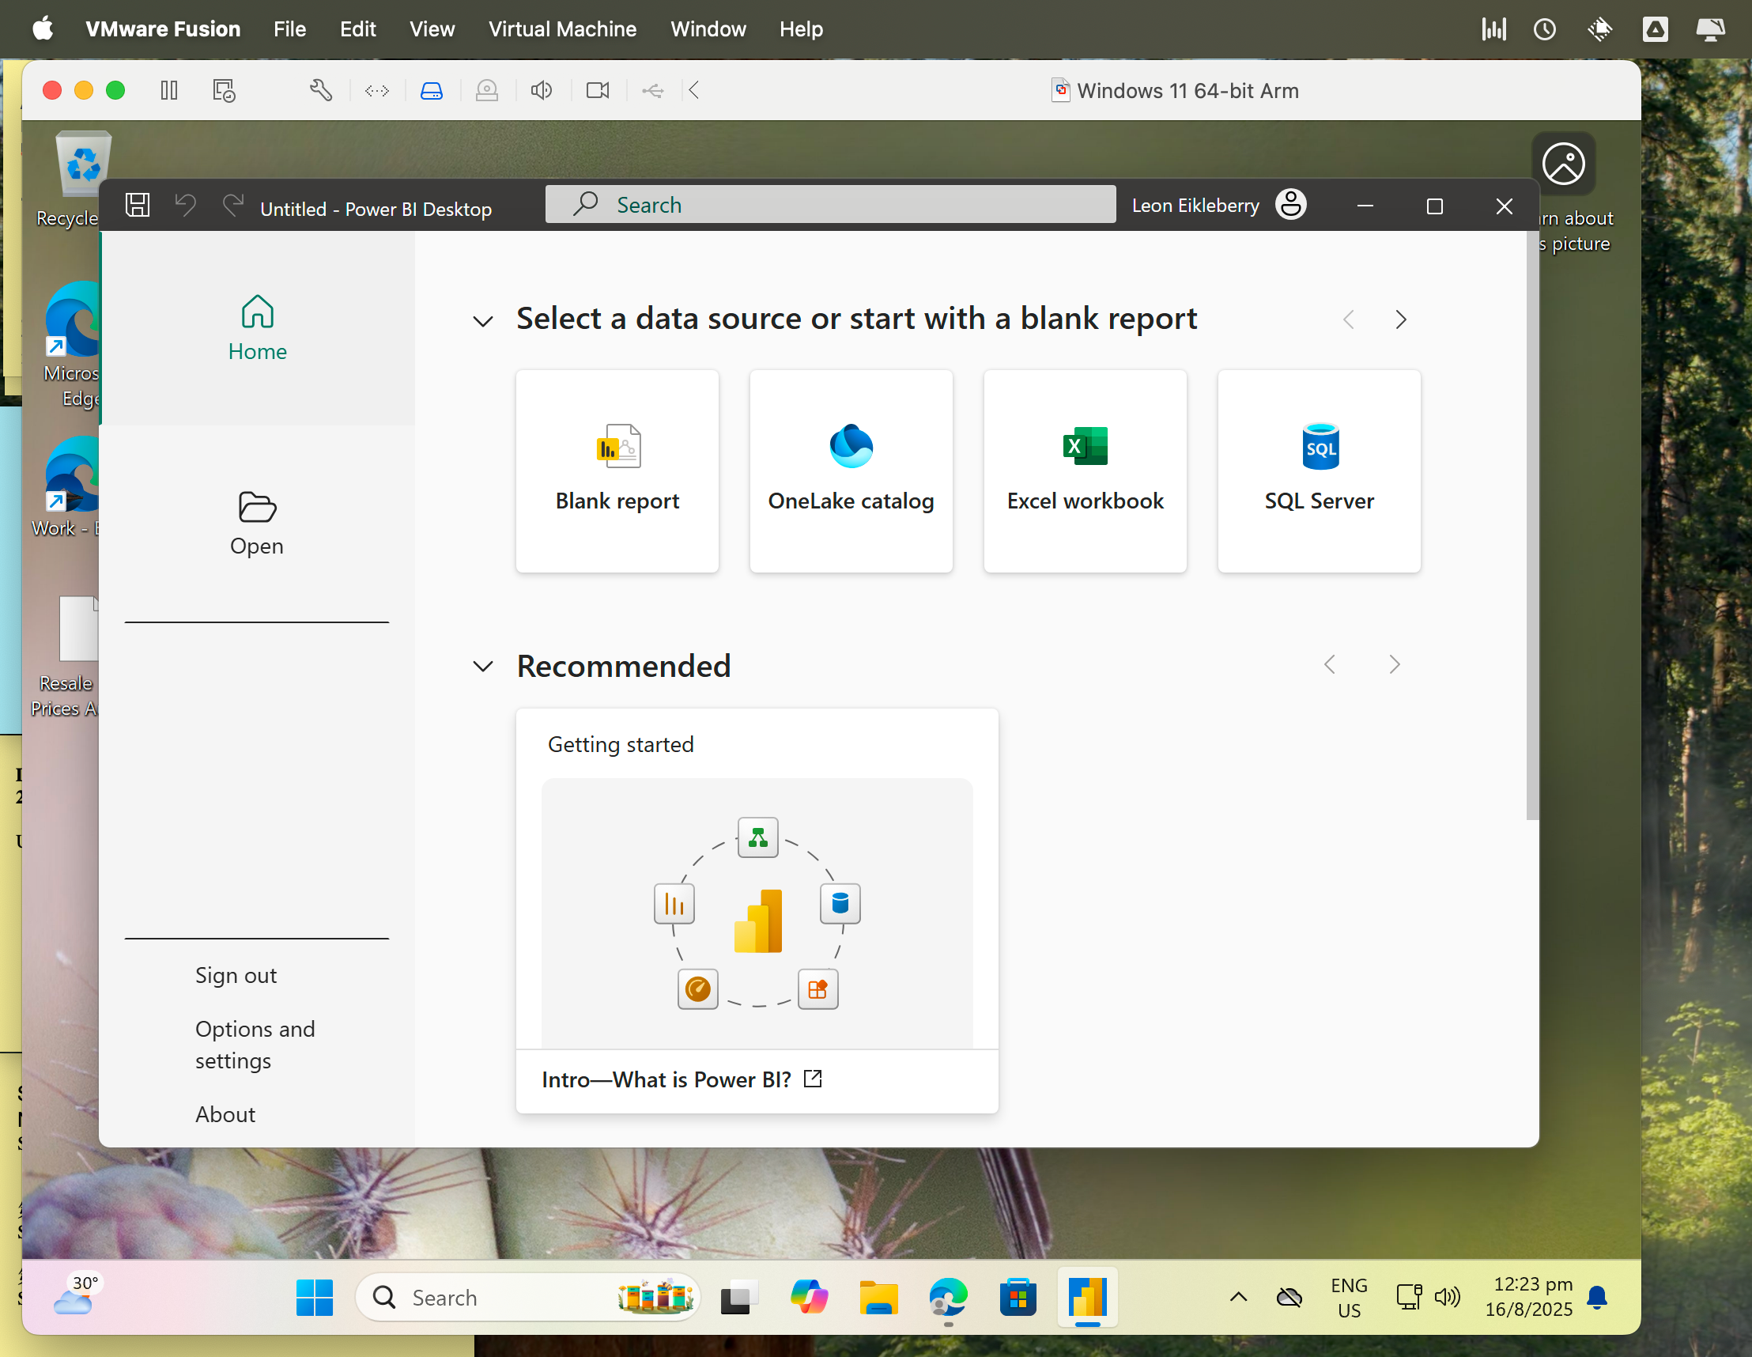
Task: Open the VMware Fusion View menu
Action: (x=432, y=29)
